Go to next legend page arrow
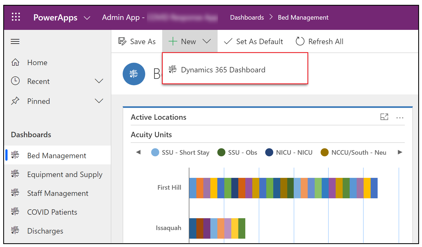The height and width of the screenshot is (247, 422). (400, 152)
